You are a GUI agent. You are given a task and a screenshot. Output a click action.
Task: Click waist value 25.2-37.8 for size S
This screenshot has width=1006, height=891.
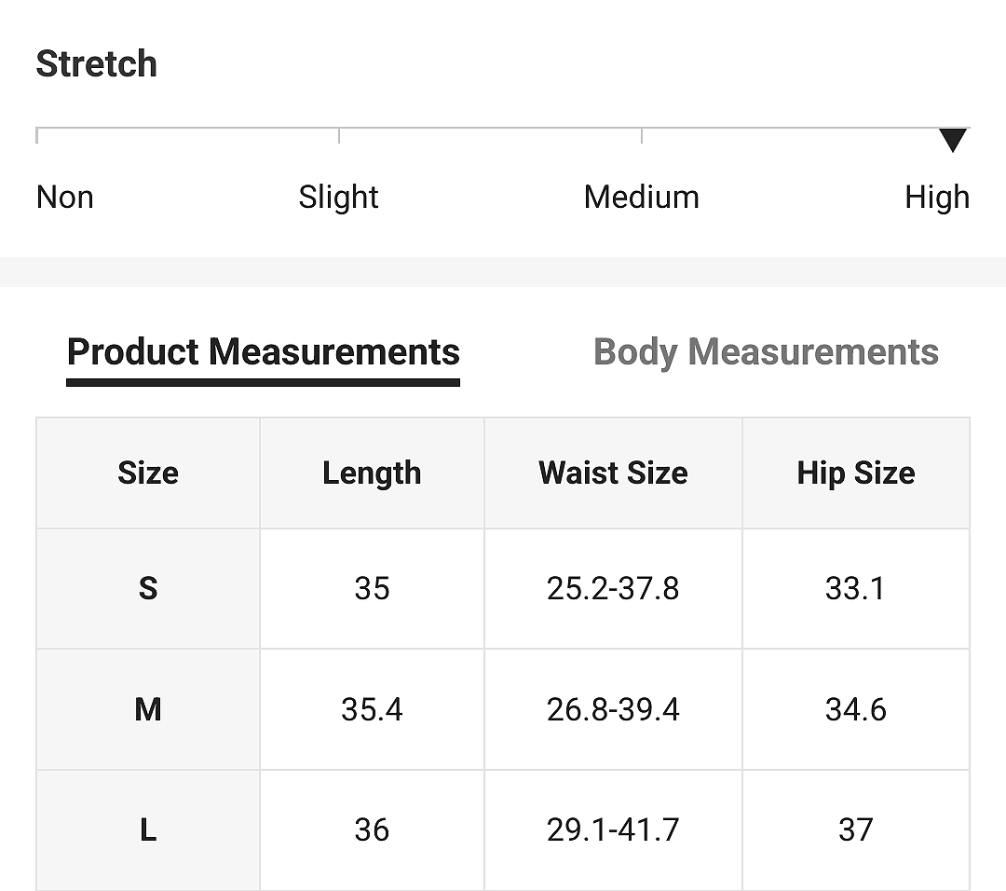click(613, 588)
